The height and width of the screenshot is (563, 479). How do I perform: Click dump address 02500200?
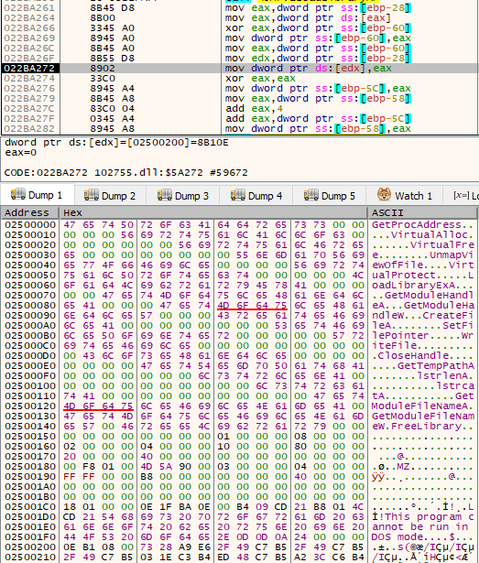tap(30, 547)
